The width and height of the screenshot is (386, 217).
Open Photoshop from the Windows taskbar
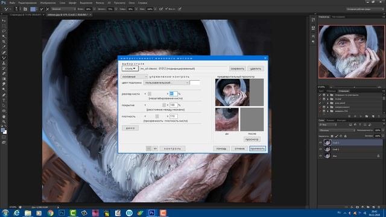[x=151, y=213]
